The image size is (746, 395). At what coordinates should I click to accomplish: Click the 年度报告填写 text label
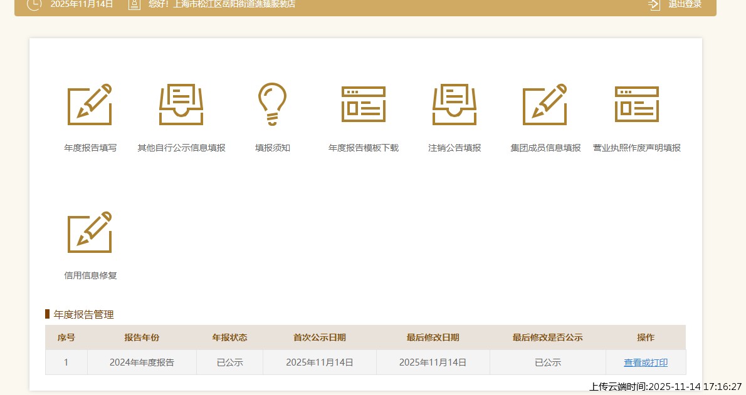click(x=90, y=148)
